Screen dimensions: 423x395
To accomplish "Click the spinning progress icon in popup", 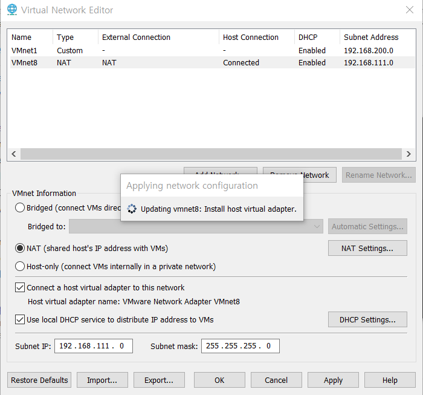I will click(132, 209).
